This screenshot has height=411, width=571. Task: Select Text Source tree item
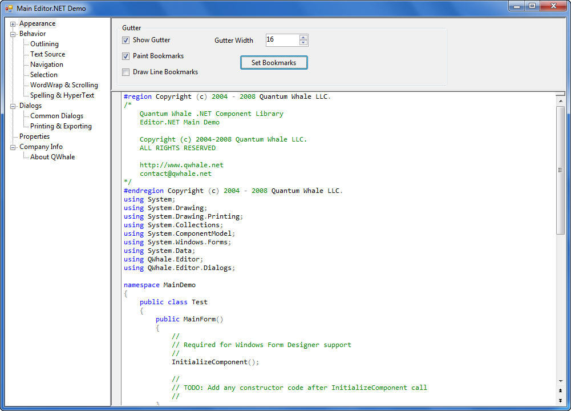click(x=48, y=54)
